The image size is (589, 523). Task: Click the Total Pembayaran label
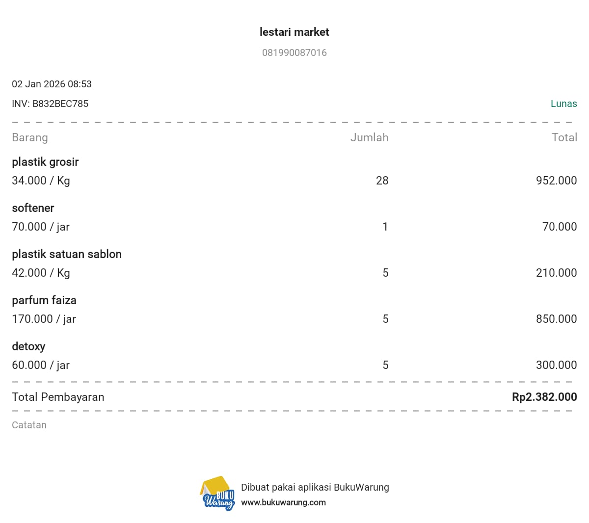click(x=58, y=397)
